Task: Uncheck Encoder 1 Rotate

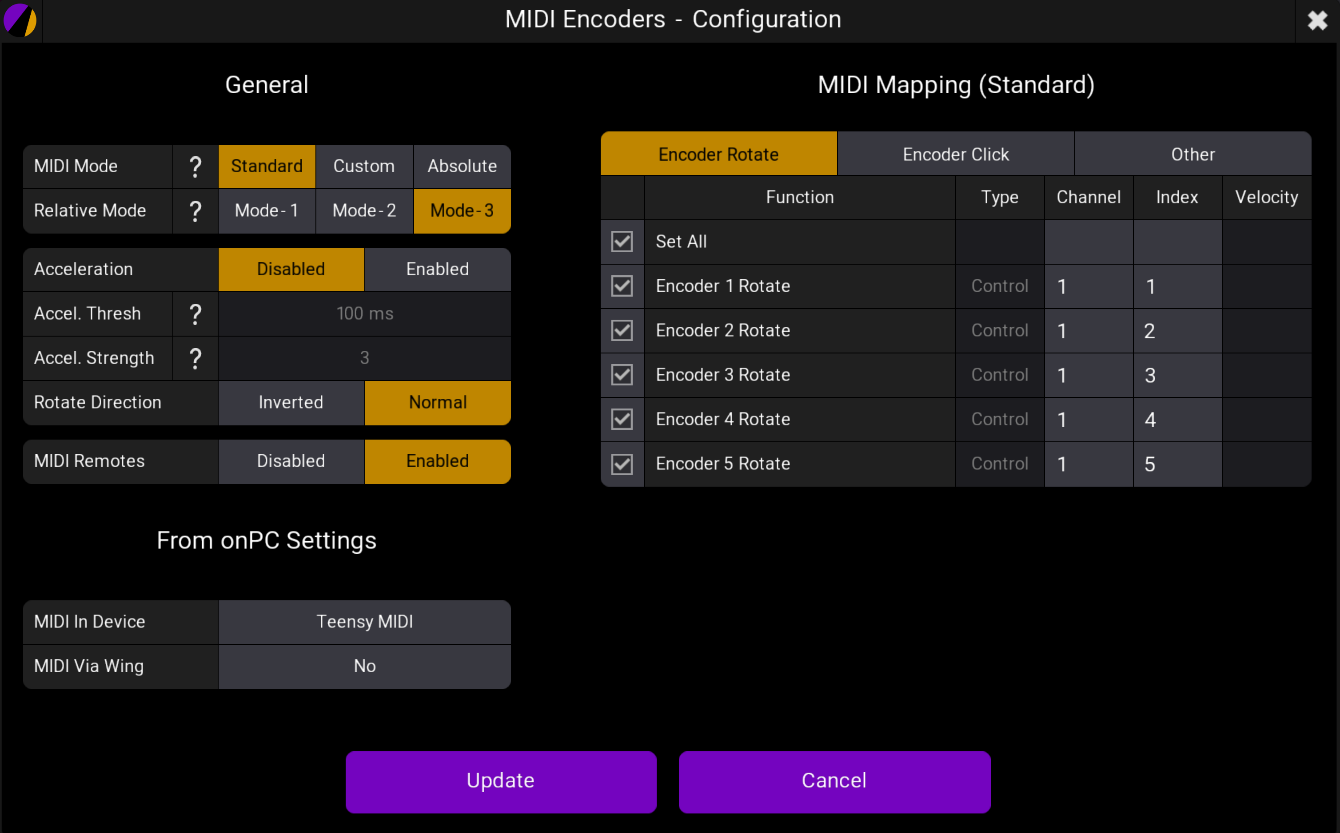Action: click(622, 286)
